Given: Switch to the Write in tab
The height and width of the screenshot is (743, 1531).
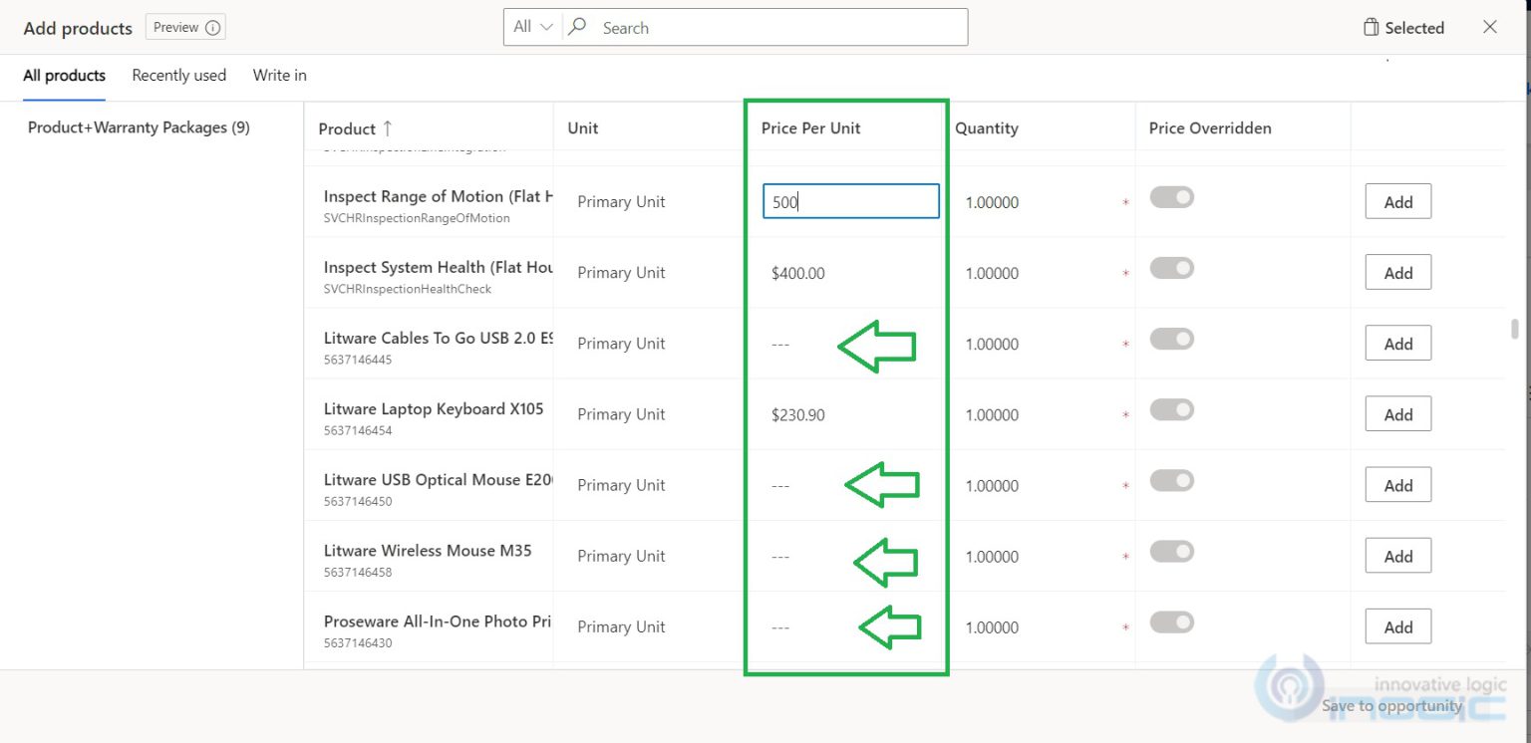Looking at the screenshot, I should tap(279, 75).
